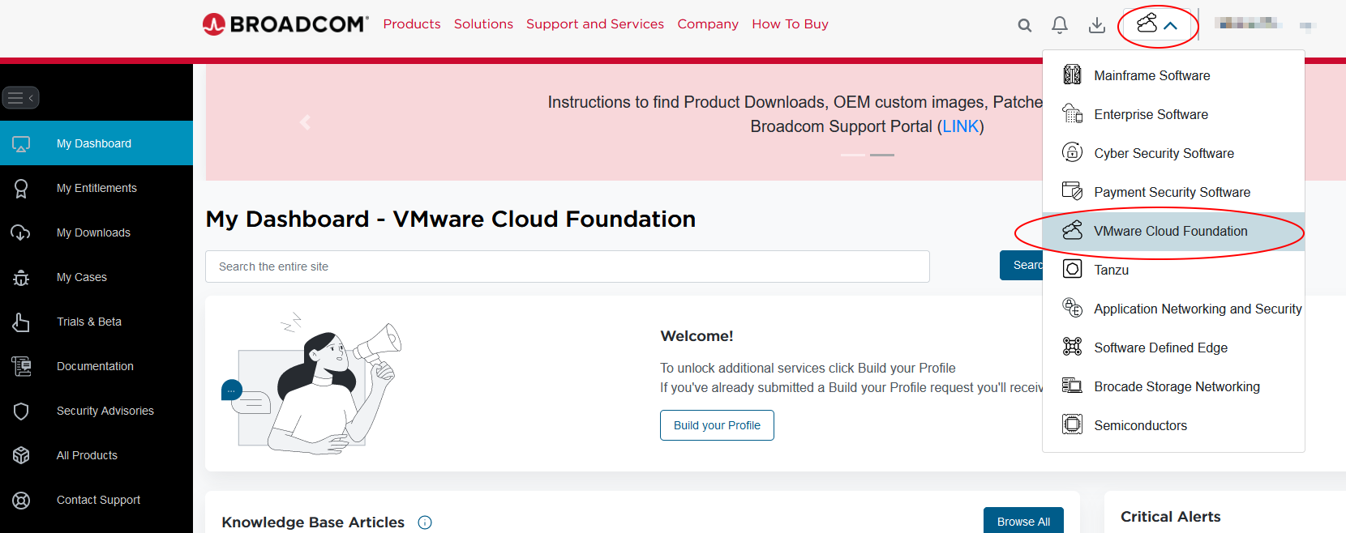Click Browse All knowledge base button
This screenshot has width=1346, height=533.
(x=1023, y=522)
